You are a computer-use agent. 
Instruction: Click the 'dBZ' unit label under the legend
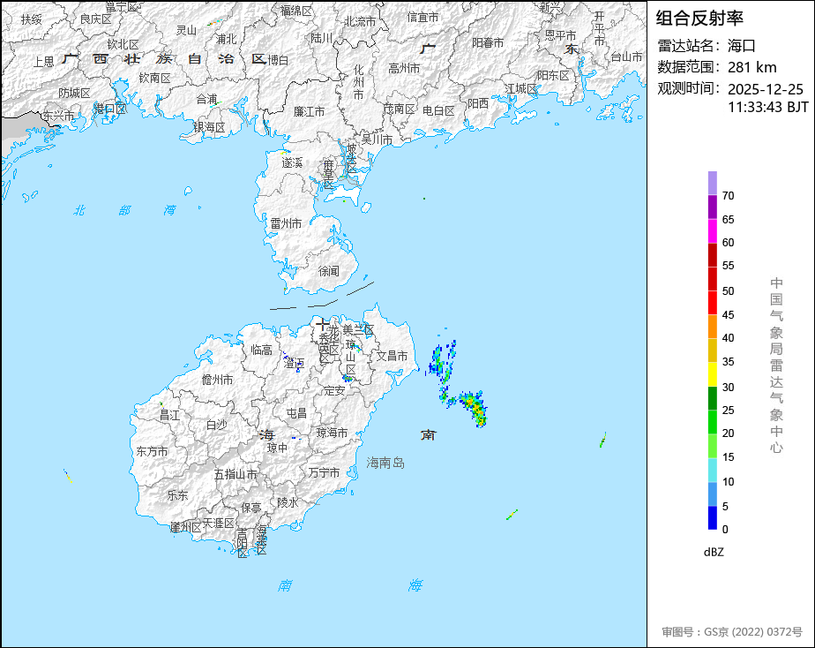point(714,553)
